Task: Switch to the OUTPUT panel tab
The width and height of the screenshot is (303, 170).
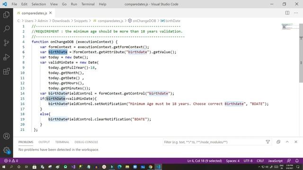Action: [x=44, y=142]
